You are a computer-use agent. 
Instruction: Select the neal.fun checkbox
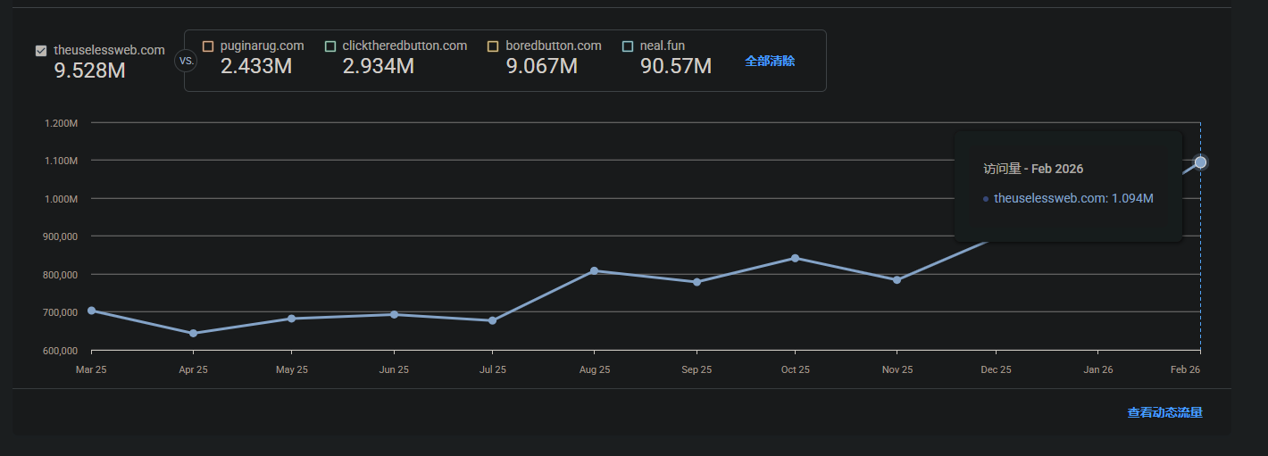(628, 46)
